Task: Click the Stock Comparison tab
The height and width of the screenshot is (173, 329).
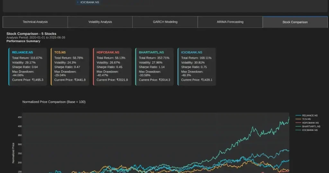Action: tap(295, 22)
